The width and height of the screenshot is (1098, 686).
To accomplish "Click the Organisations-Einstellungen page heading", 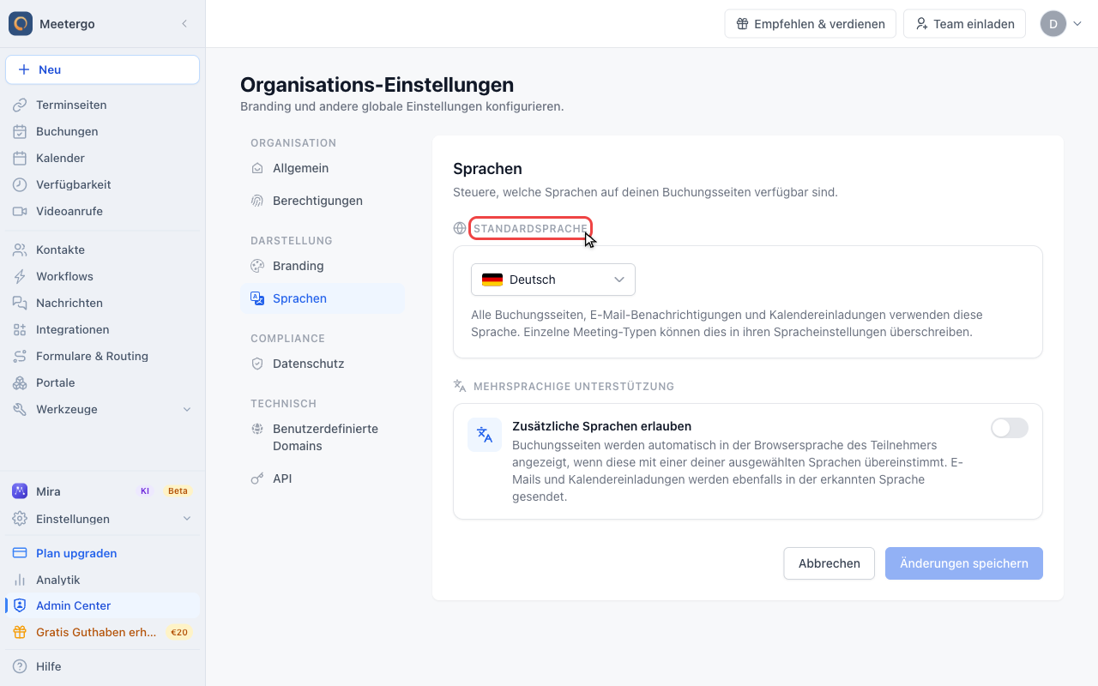I will 377,85.
